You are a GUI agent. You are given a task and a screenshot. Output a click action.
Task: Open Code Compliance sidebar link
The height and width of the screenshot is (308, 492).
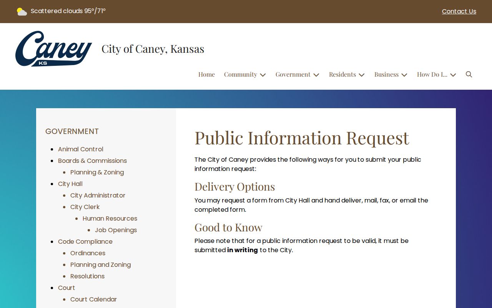(85, 241)
